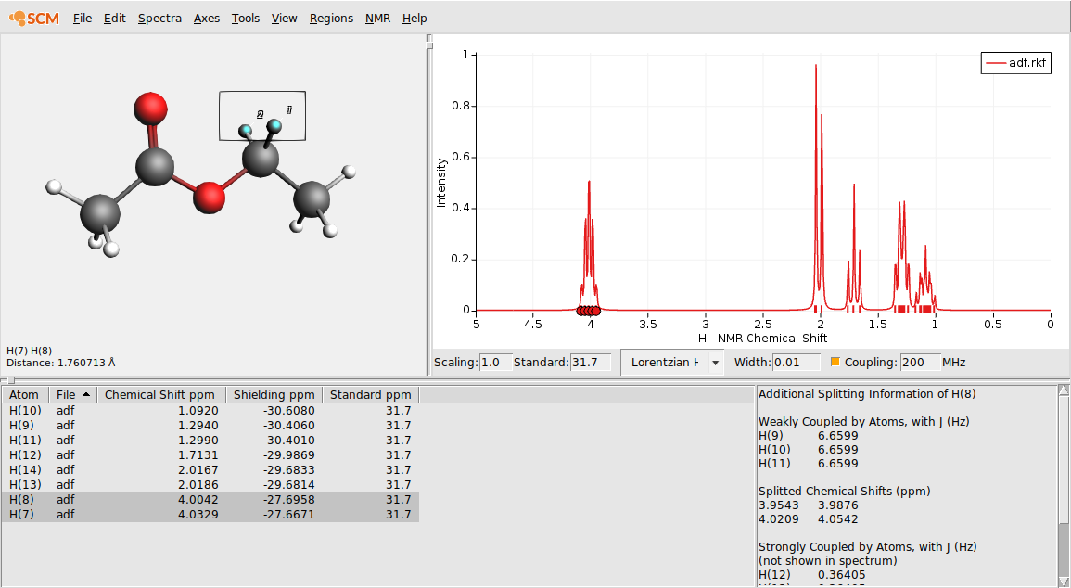Viewport: 1071px width, 588px height.
Task: Click highlighted cyan hydrogen labeled 2
Action: click(x=245, y=131)
